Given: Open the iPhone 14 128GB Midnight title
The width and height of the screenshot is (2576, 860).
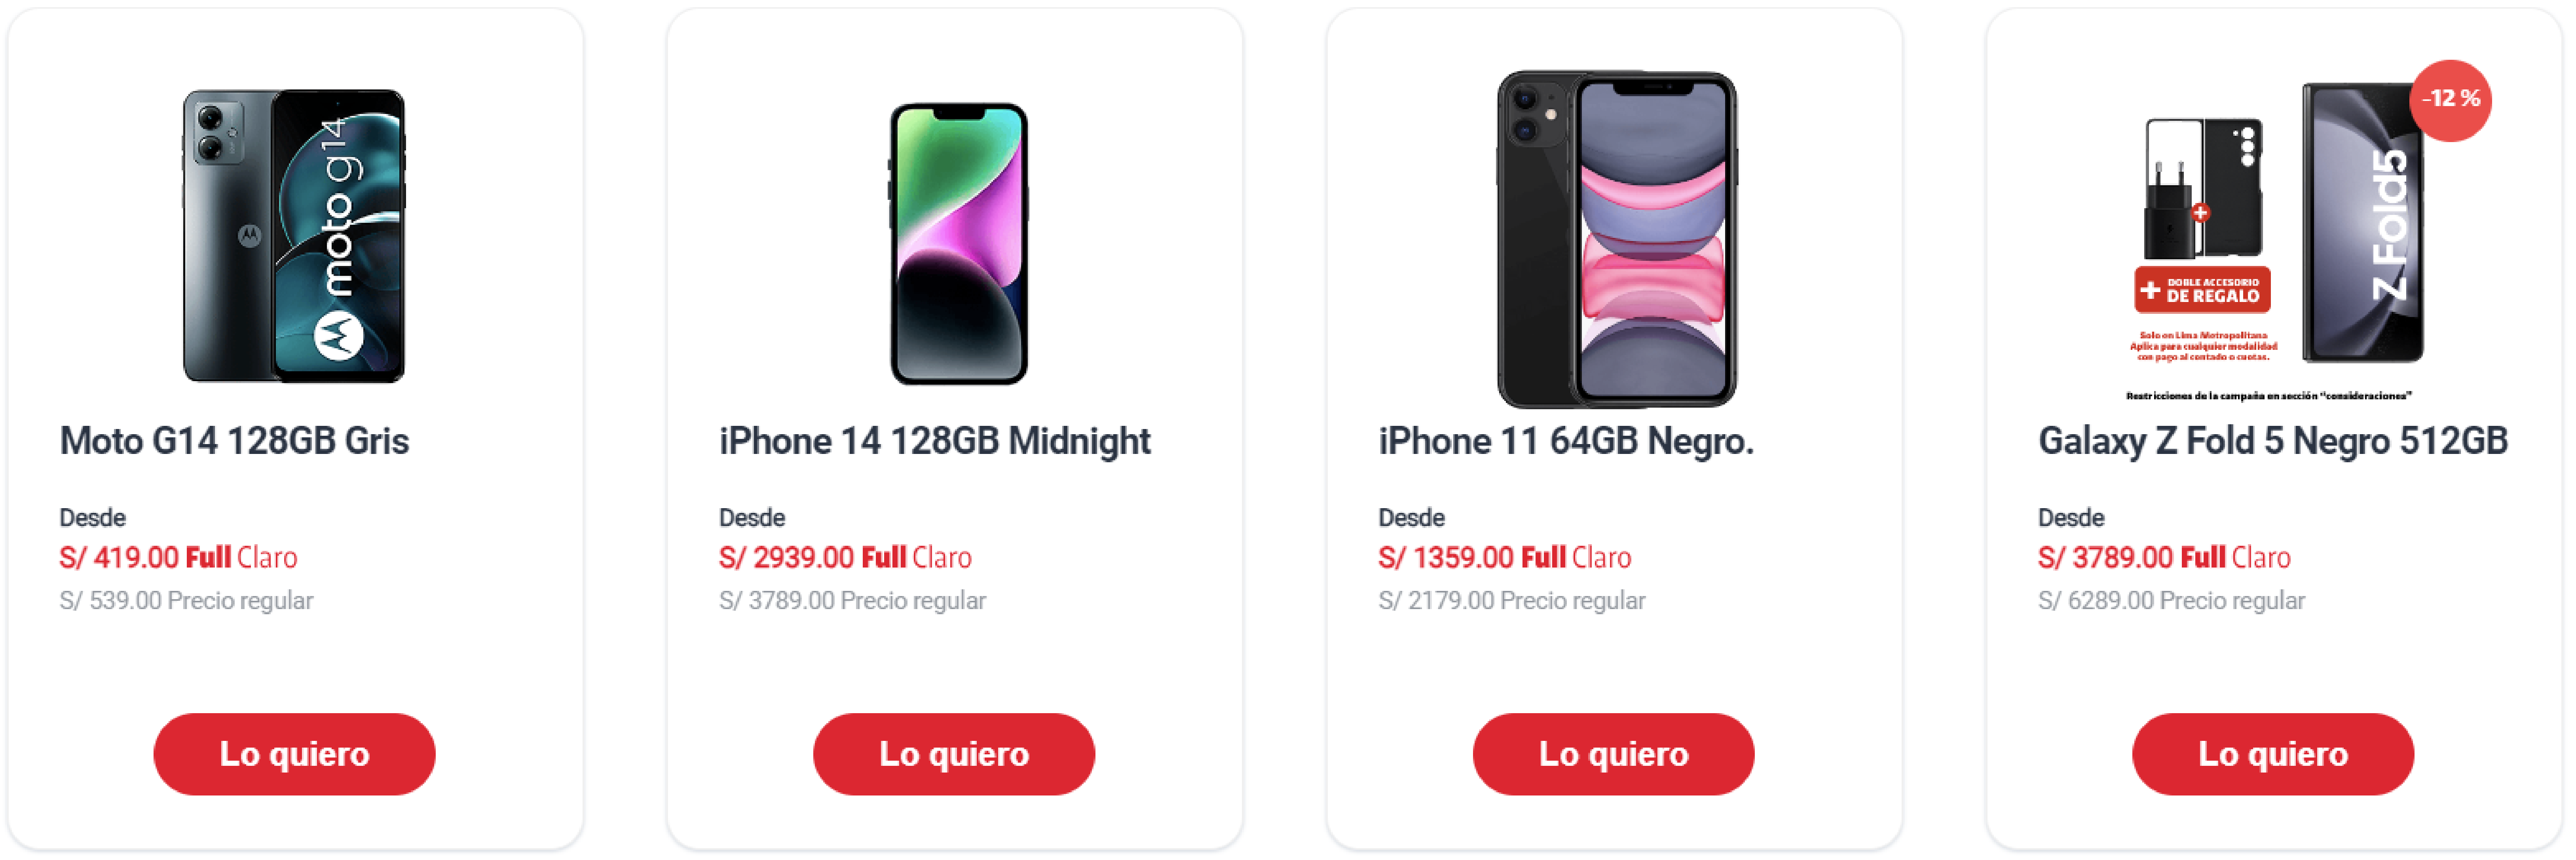Looking at the screenshot, I should tap(934, 441).
